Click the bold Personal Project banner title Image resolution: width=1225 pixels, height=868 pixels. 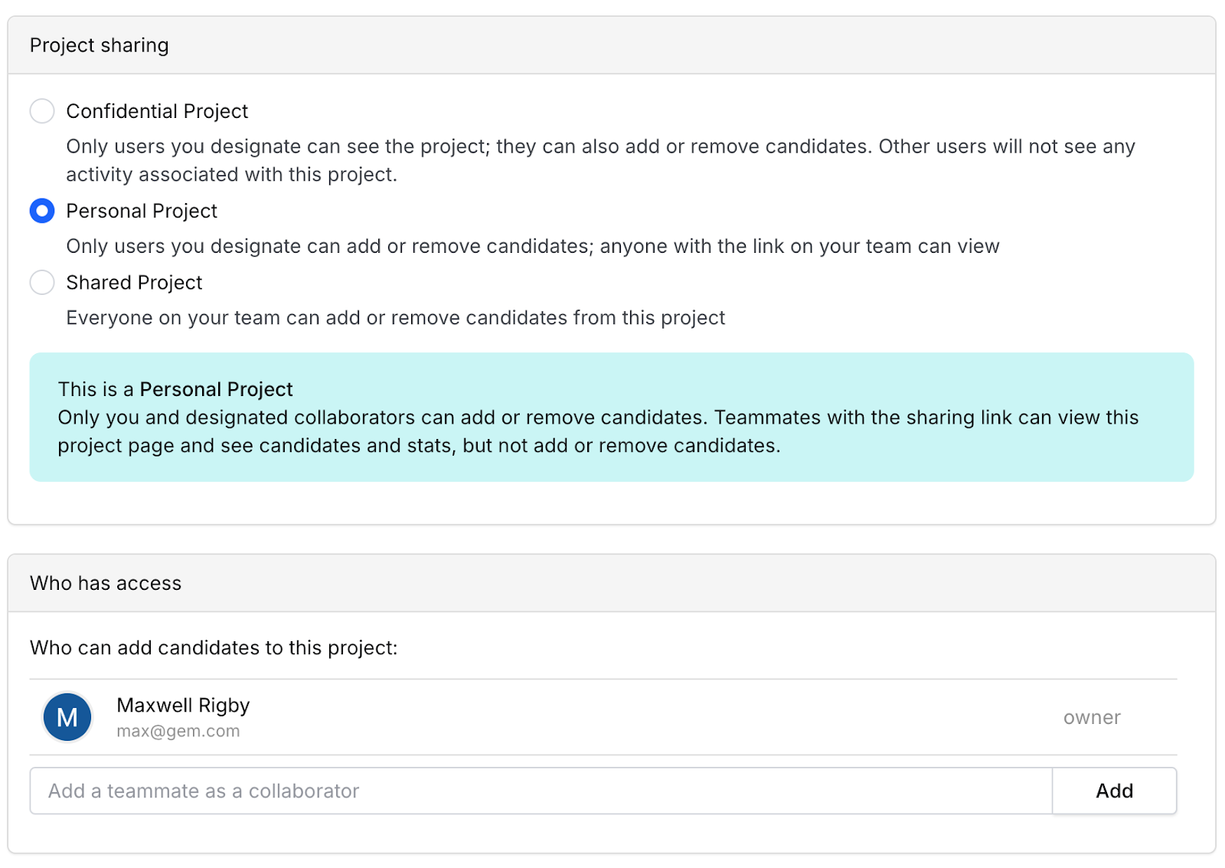(216, 389)
